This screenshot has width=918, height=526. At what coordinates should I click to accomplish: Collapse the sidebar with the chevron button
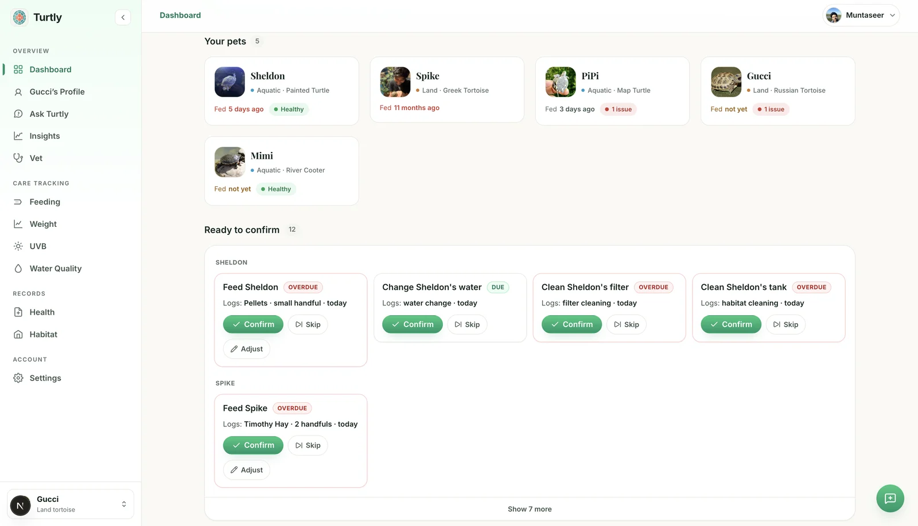point(123,17)
